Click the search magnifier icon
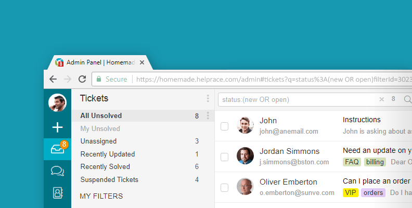 [x=407, y=99]
